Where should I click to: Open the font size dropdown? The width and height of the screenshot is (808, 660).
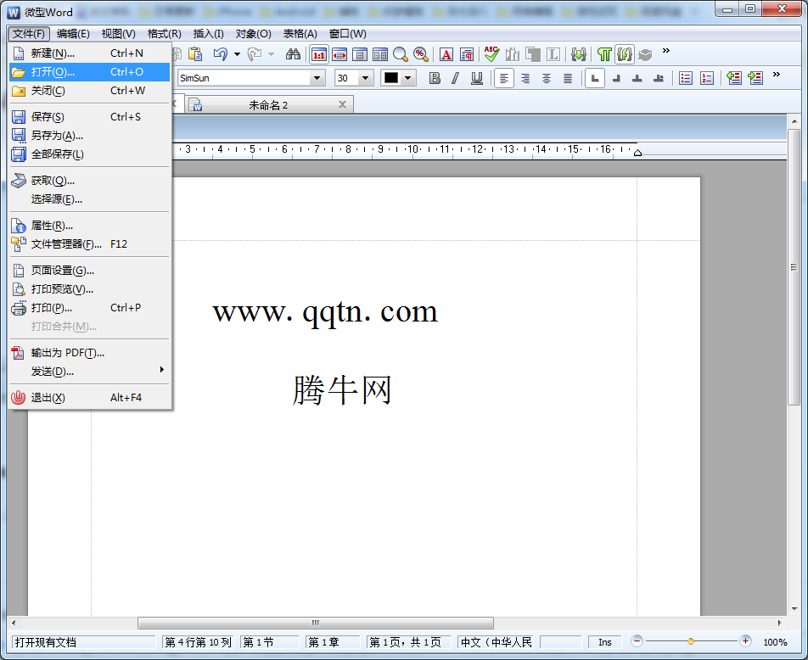366,78
